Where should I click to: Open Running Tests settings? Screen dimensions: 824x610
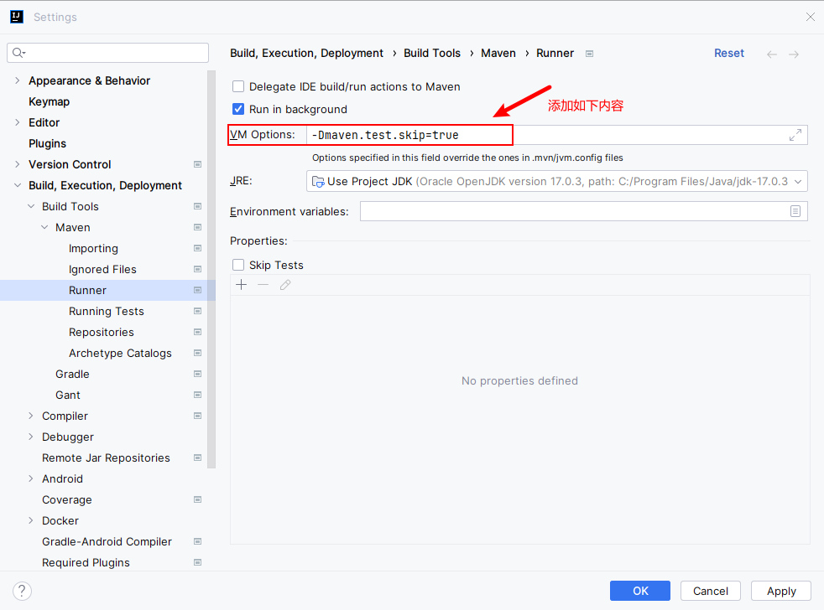(107, 312)
